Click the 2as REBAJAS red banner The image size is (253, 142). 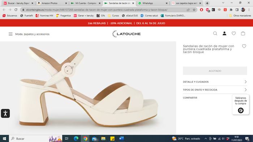tap(126, 23)
